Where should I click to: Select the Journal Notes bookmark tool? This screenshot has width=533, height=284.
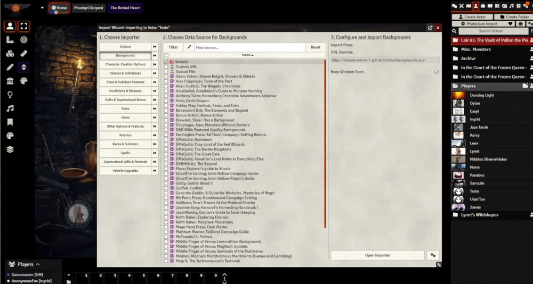tap(10, 122)
